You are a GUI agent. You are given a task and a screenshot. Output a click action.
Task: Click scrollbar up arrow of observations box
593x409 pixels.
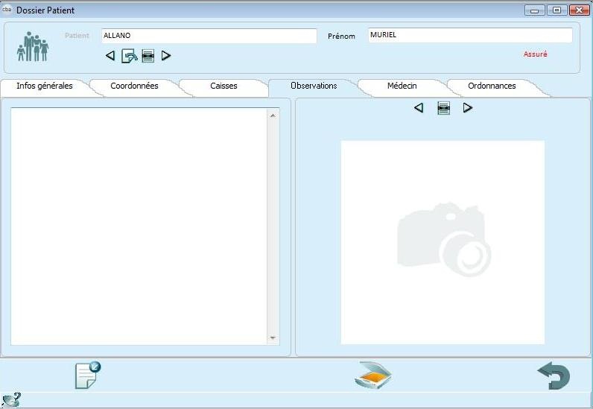(x=273, y=115)
